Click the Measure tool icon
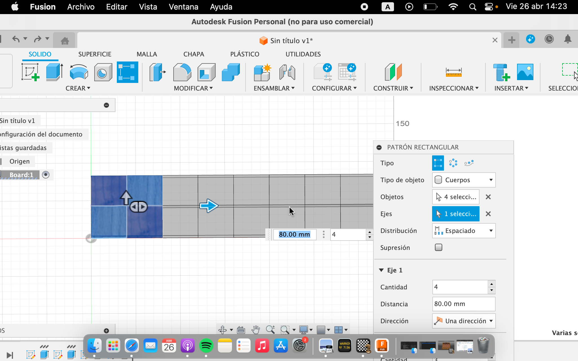 454,72
